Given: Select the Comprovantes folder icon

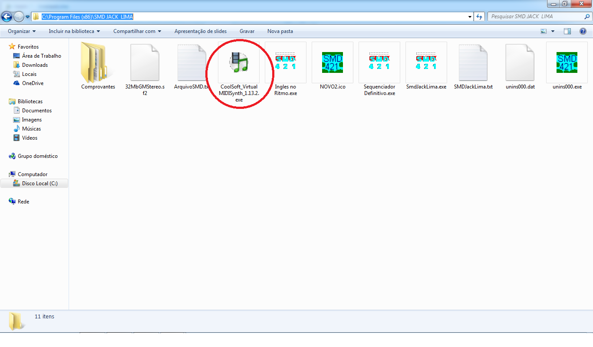Looking at the screenshot, I should [x=98, y=63].
